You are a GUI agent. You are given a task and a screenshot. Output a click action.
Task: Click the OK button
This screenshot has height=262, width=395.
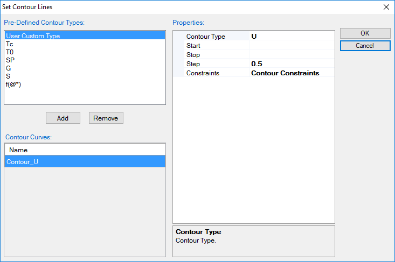click(x=365, y=33)
